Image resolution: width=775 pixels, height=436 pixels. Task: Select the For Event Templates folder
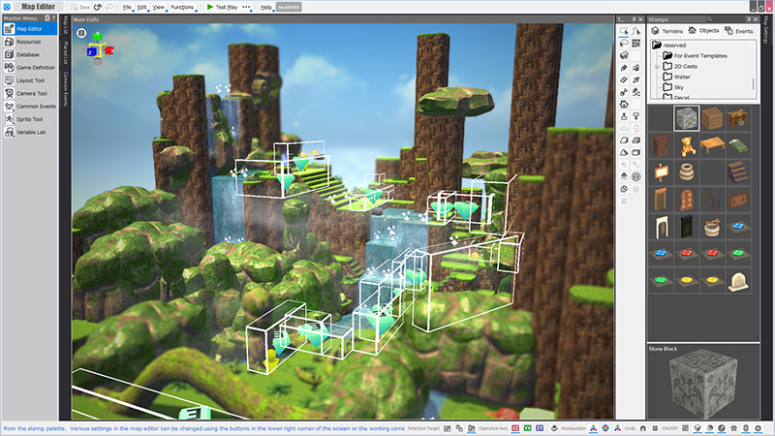coord(695,55)
